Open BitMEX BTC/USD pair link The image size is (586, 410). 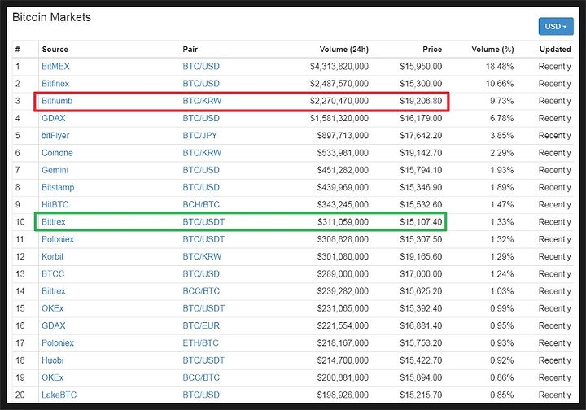point(201,67)
